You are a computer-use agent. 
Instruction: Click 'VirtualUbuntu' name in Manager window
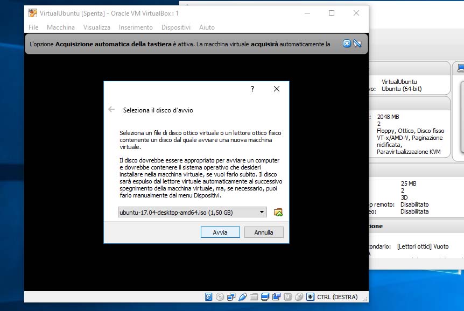399,82
